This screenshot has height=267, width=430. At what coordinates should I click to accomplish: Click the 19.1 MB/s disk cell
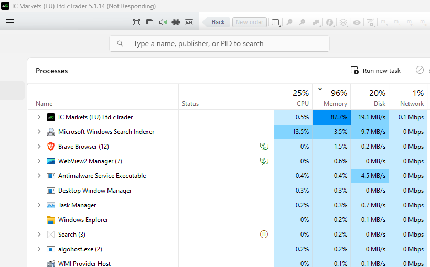coord(370,117)
